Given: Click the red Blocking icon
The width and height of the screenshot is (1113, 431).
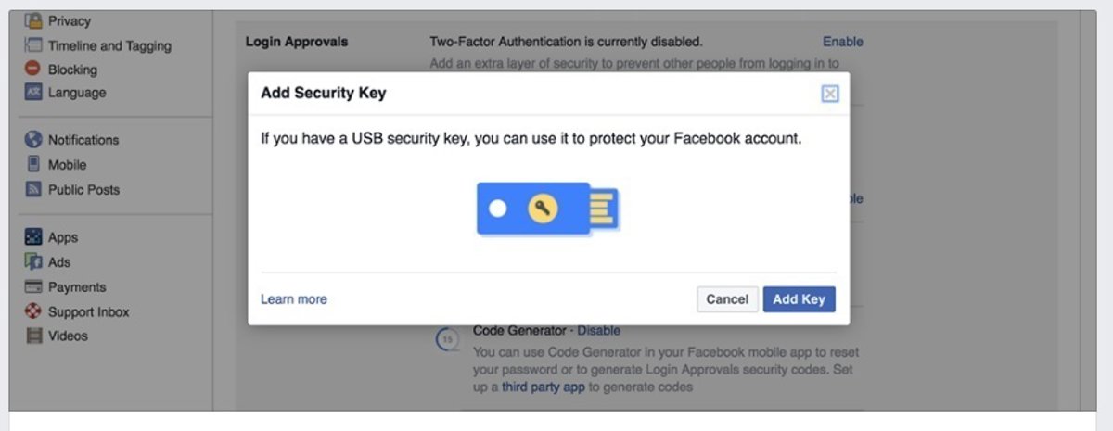Looking at the screenshot, I should click(33, 69).
